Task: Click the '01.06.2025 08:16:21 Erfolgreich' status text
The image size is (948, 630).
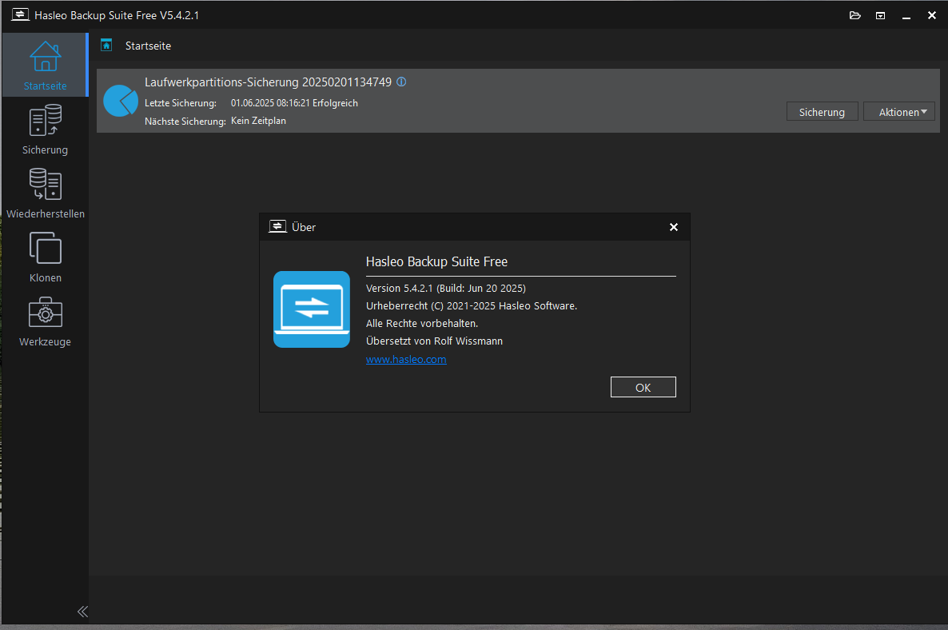Action: (x=294, y=103)
